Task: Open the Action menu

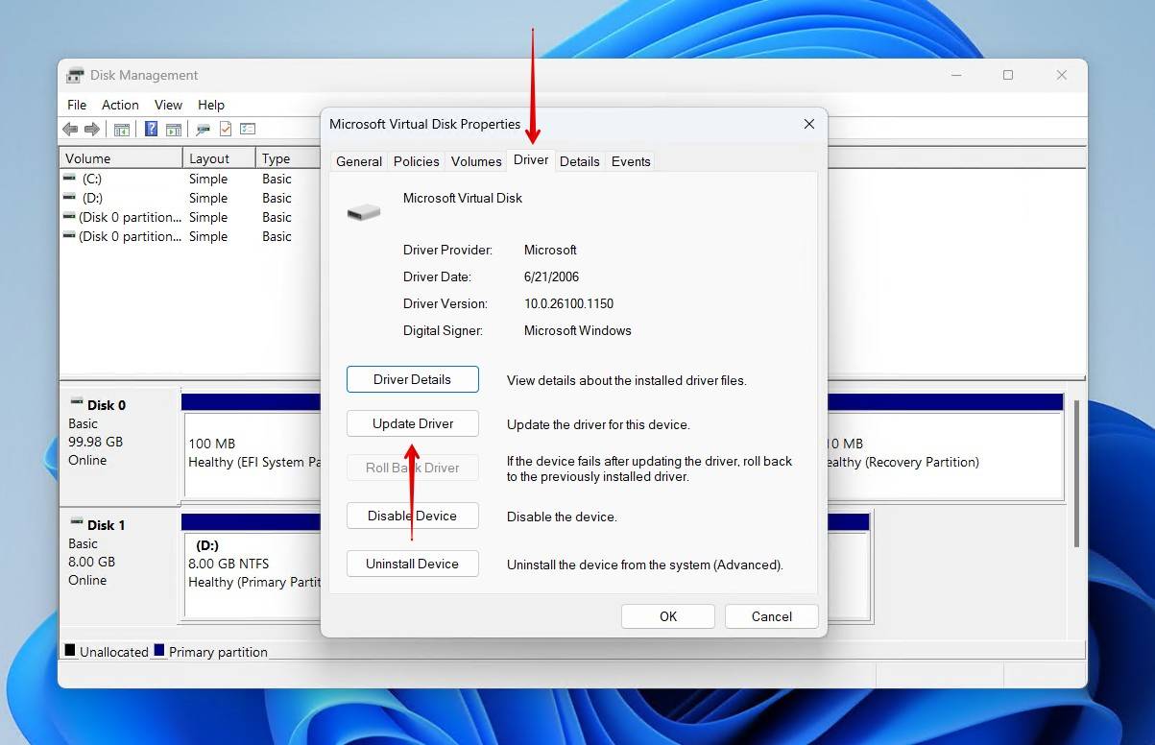Action: click(120, 105)
